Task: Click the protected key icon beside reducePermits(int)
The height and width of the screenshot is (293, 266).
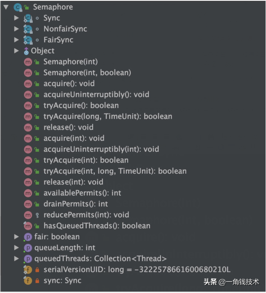Action: tap(37, 215)
